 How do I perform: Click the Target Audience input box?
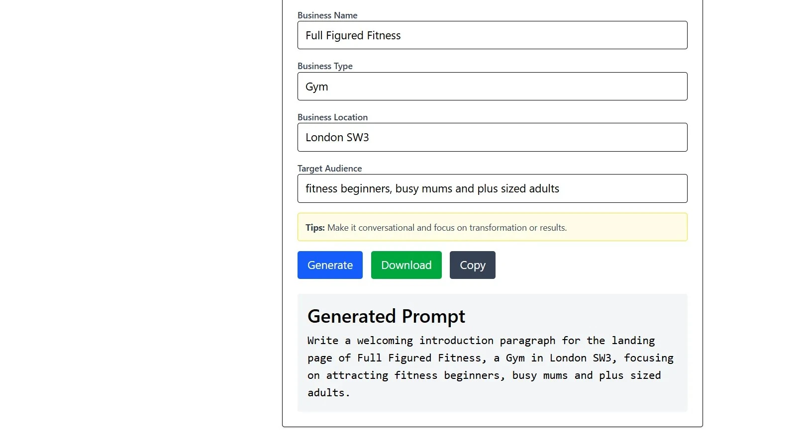coord(492,188)
